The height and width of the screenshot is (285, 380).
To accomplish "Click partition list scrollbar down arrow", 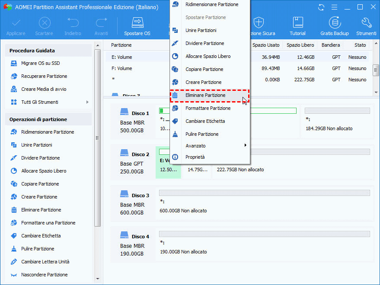I will (x=376, y=92).
